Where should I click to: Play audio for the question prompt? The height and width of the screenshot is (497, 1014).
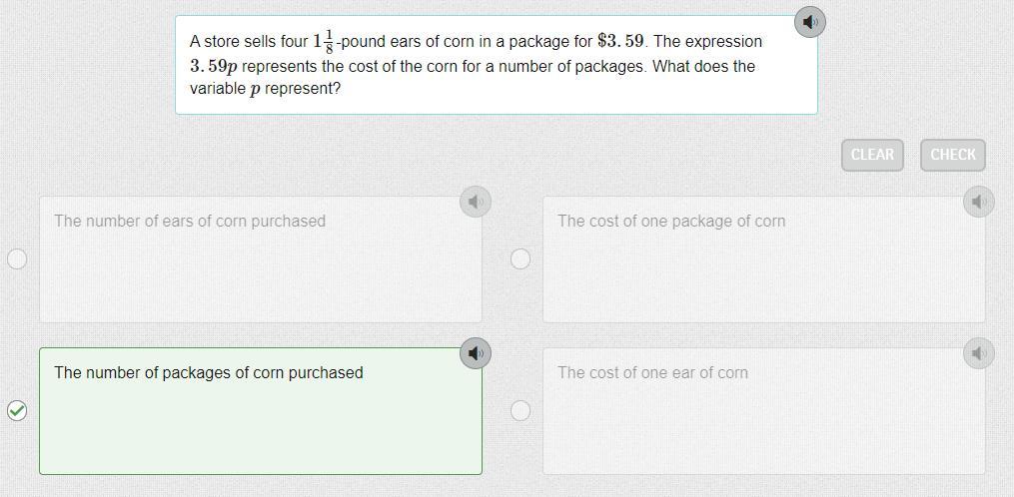point(810,21)
